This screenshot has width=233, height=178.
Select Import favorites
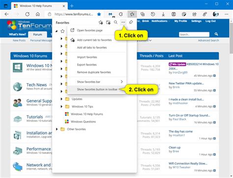point(97,57)
